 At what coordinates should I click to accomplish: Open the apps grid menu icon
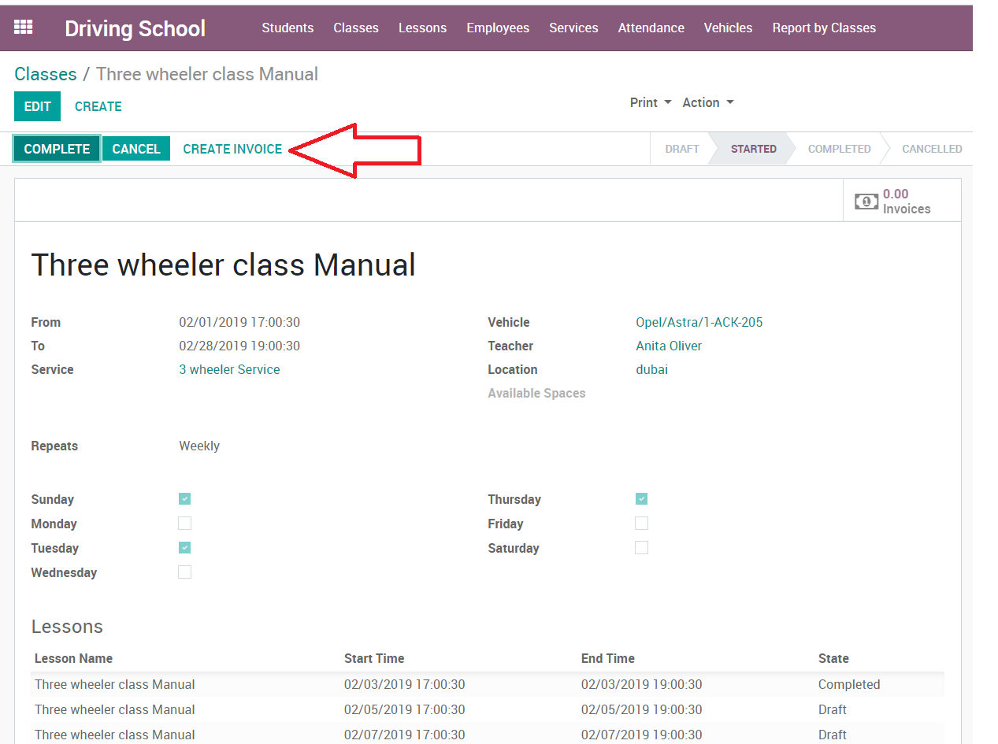[x=24, y=28]
